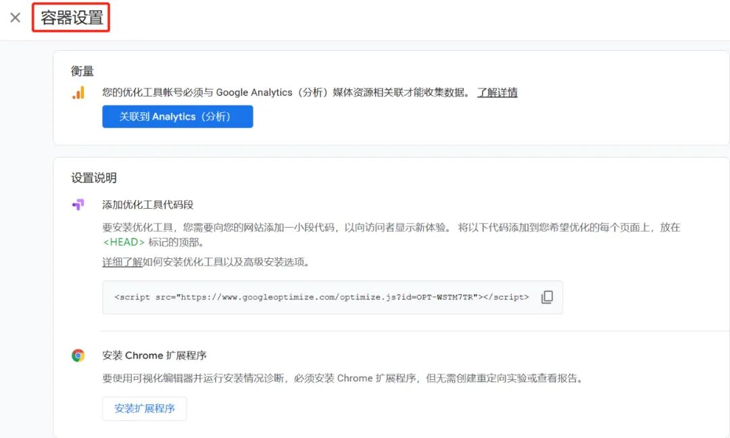Click the 容器设置 page title
This screenshot has height=438, width=730.
pos(71,18)
